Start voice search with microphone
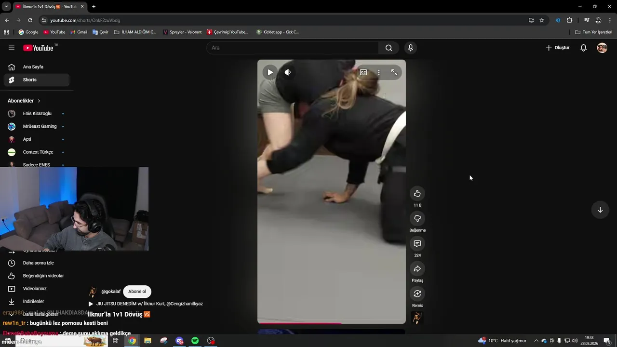 411,48
